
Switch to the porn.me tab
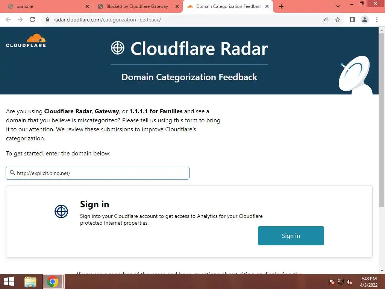[47, 7]
